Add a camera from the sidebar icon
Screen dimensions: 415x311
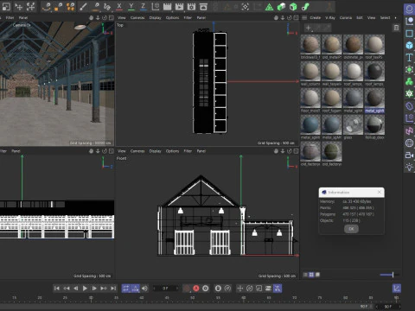coord(409,155)
